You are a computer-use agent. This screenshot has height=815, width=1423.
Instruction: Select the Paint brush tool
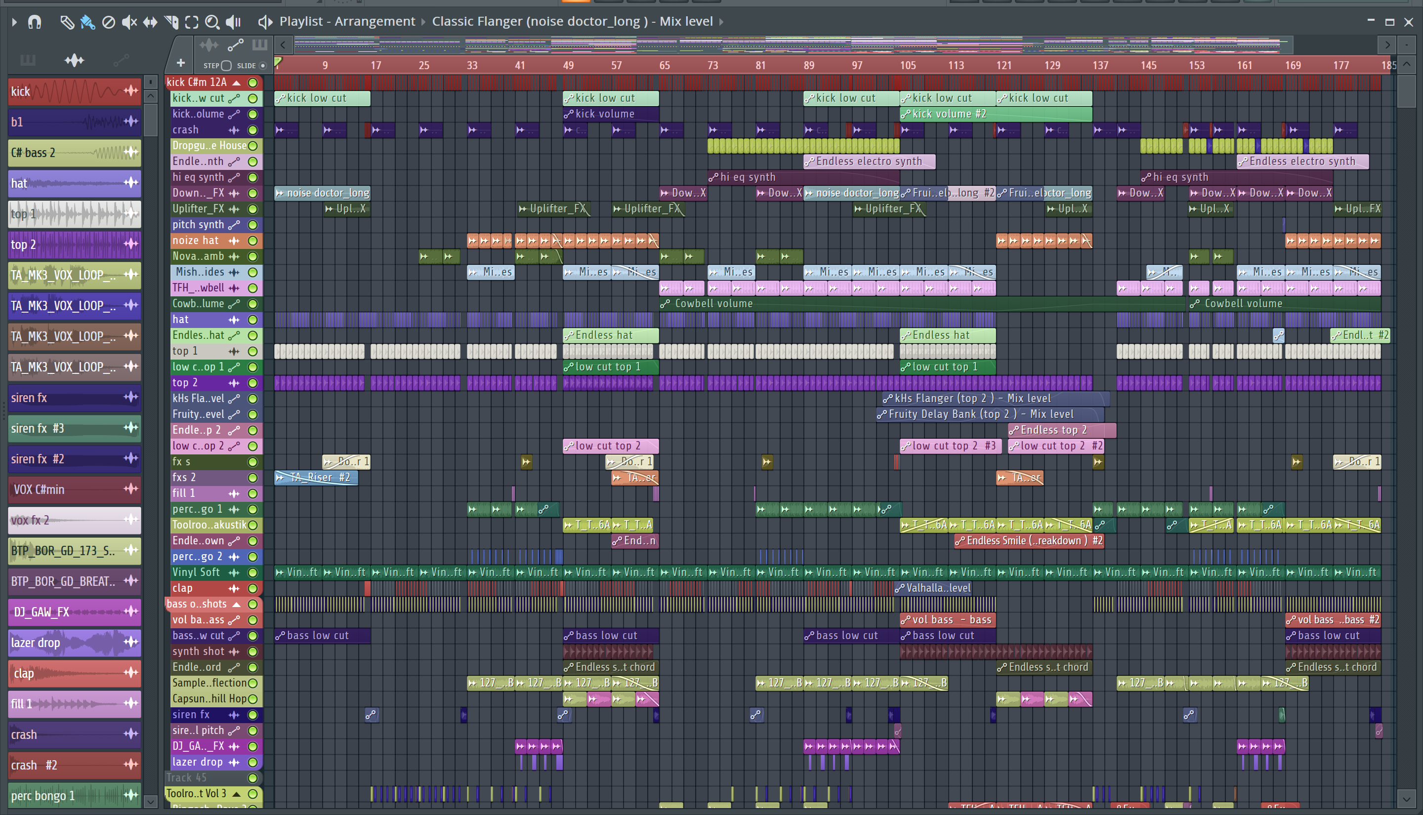point(87,22)
